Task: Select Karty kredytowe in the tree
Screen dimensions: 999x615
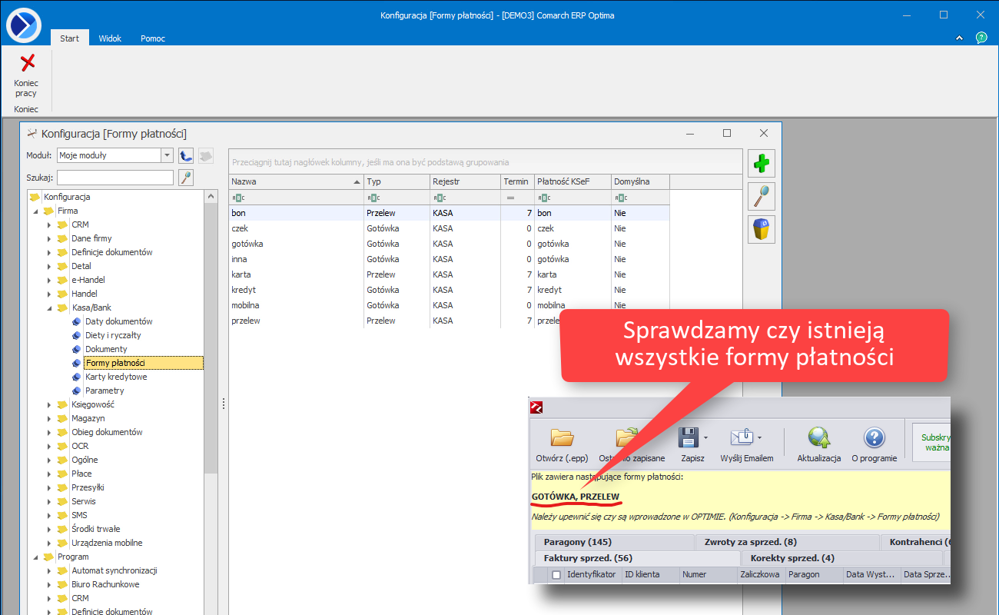Action: pos(116,377)
